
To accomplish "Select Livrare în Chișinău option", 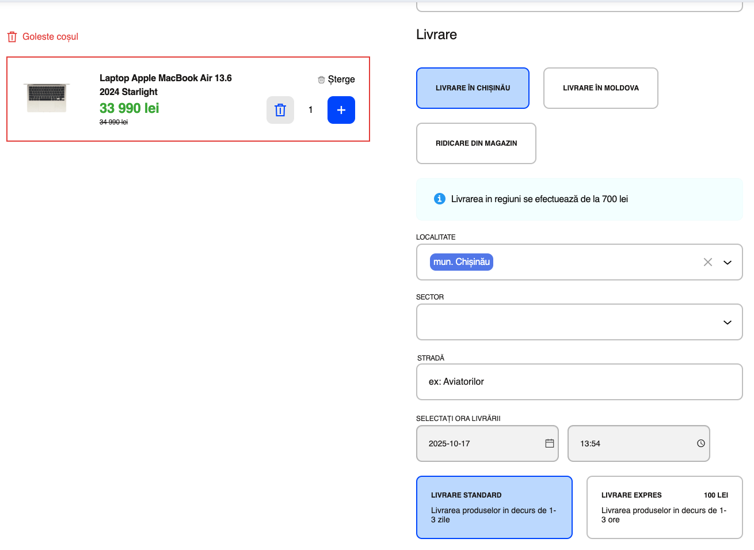I will click(x=473, y=88).
